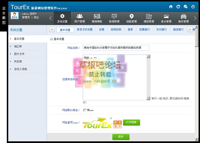
Task: Click the 退出 logout link
Action: 36,18
